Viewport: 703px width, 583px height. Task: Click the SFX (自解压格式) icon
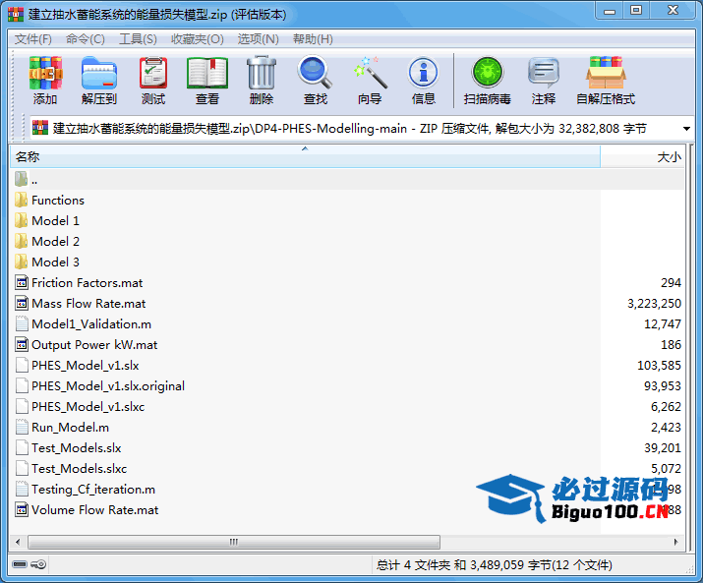click(x=606, y=72)
